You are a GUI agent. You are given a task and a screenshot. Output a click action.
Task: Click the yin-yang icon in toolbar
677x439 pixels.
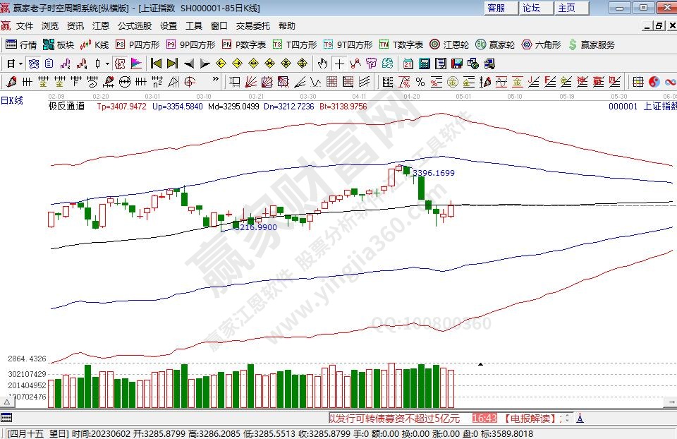pyautogui.click(x=654, y=81)
